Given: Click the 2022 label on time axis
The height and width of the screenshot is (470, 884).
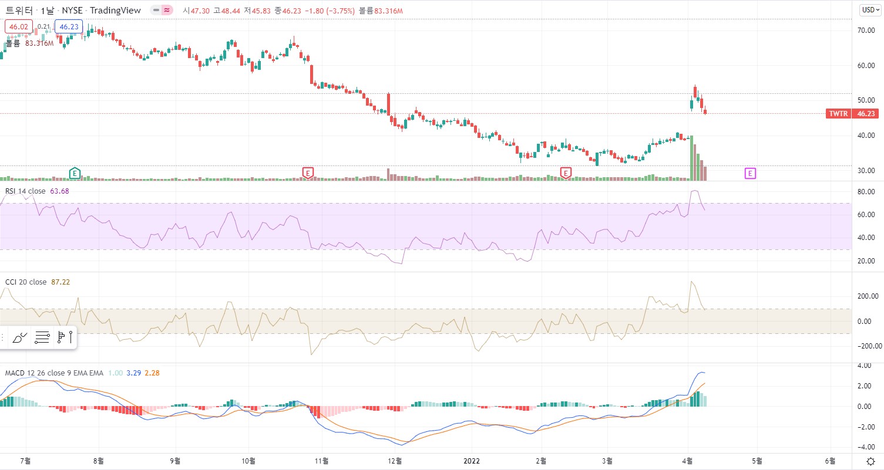Looking at the screenshot, I should 472,461.
